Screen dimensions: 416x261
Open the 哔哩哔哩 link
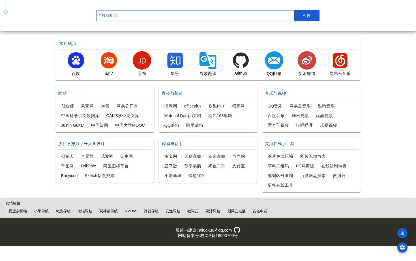[x=305, y=125]
